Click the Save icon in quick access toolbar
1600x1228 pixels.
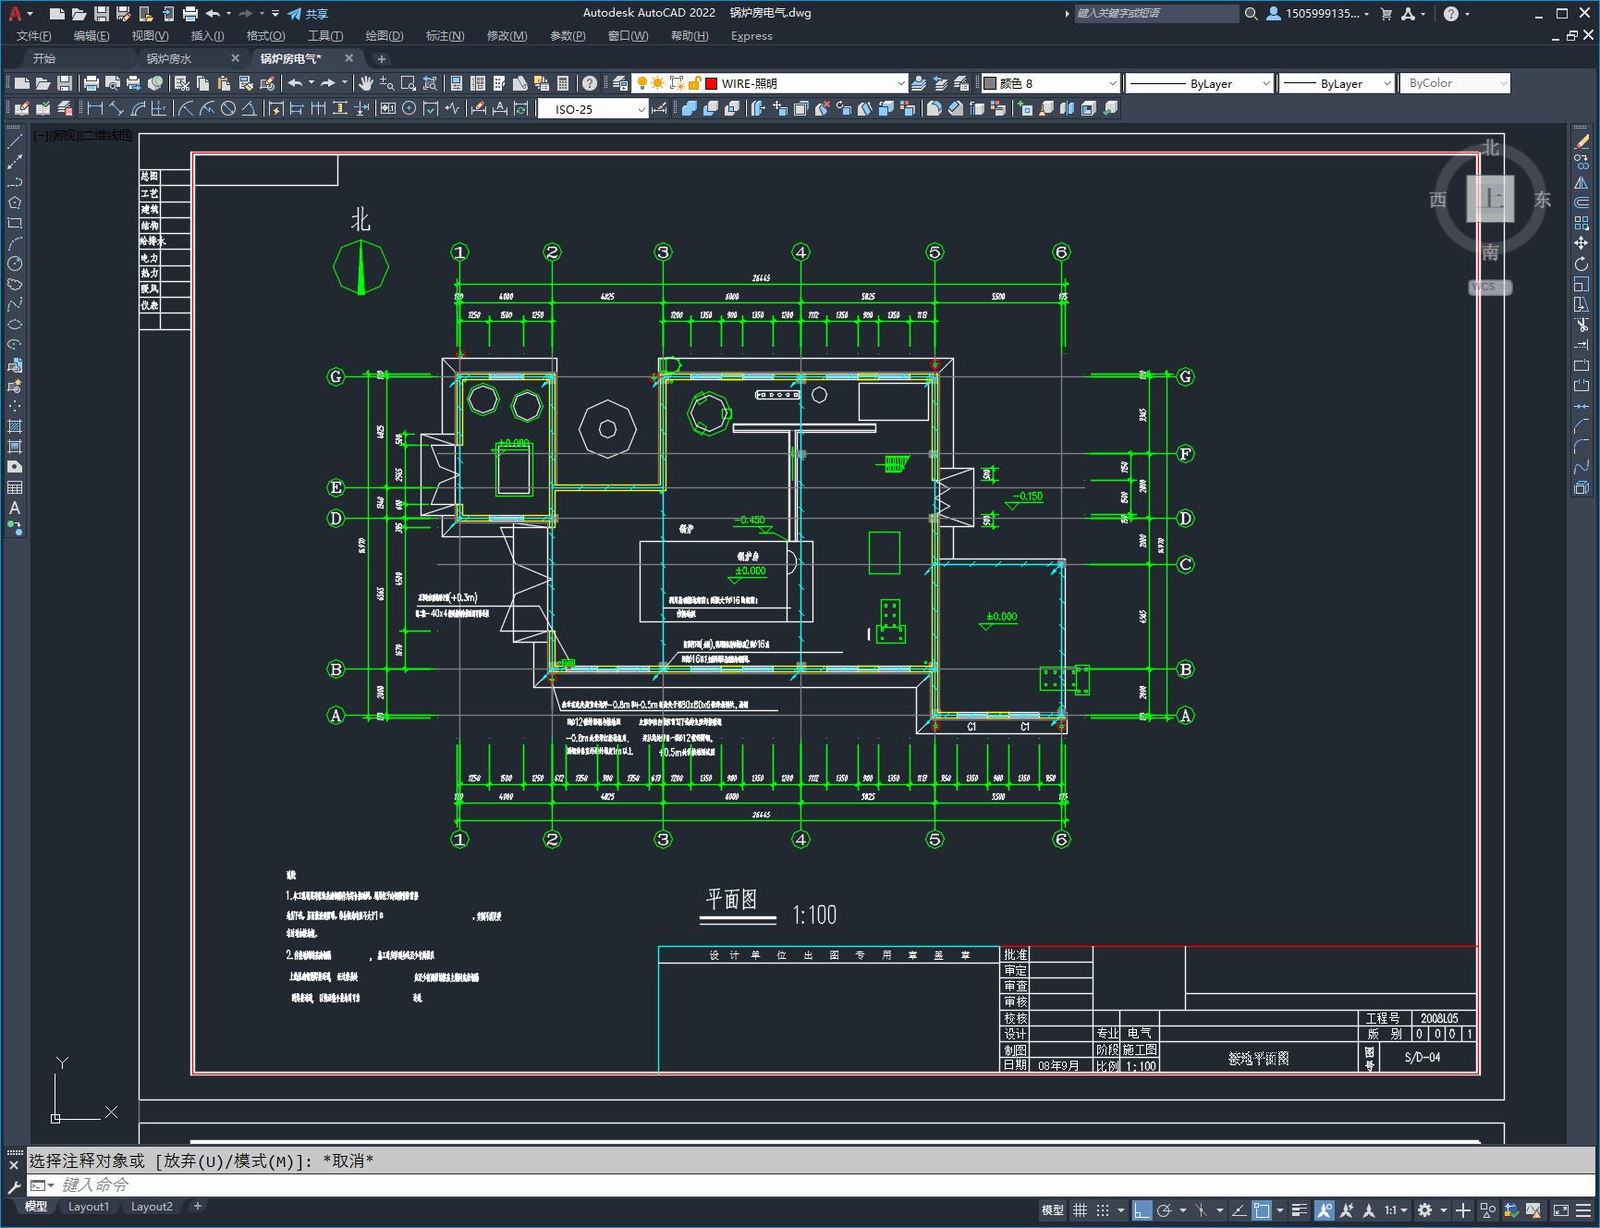coord(102,14)
